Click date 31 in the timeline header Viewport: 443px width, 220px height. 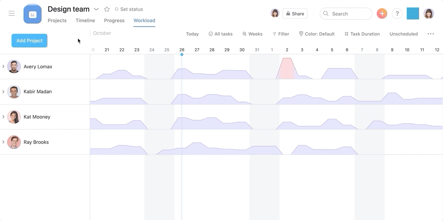click(x=257, y=50)
